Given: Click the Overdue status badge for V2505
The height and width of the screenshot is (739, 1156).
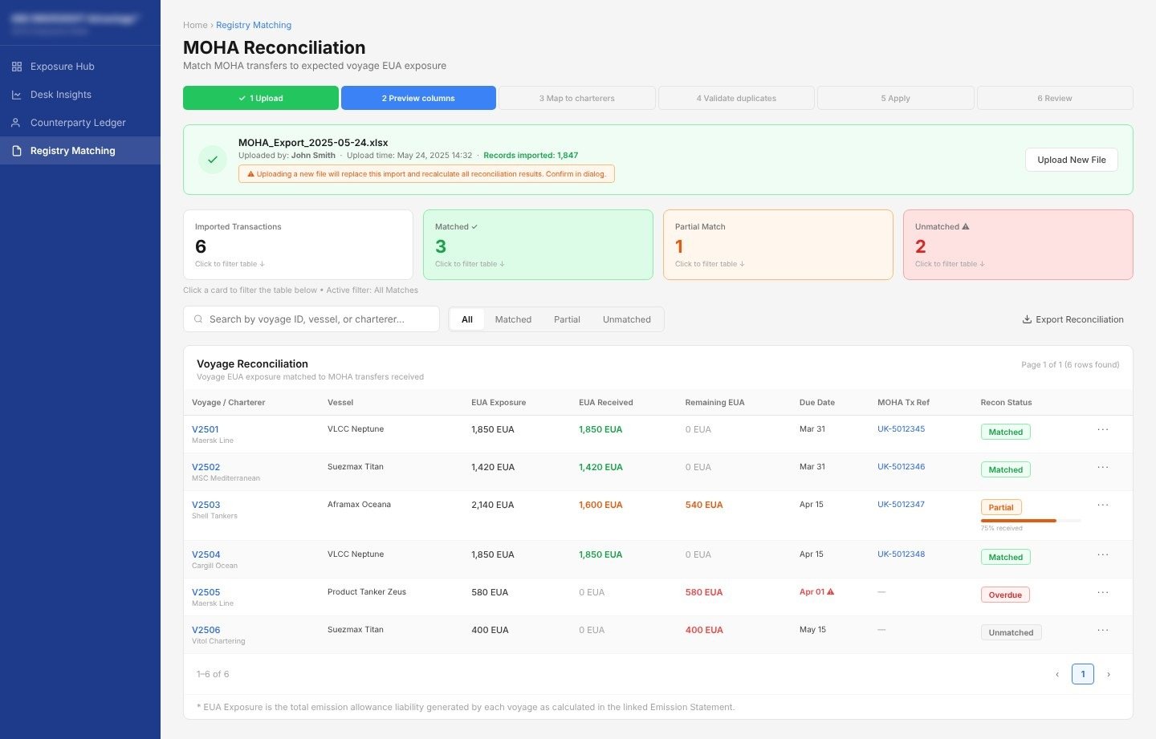Looking at the screenshot, I should click(x=1005, y=595).
